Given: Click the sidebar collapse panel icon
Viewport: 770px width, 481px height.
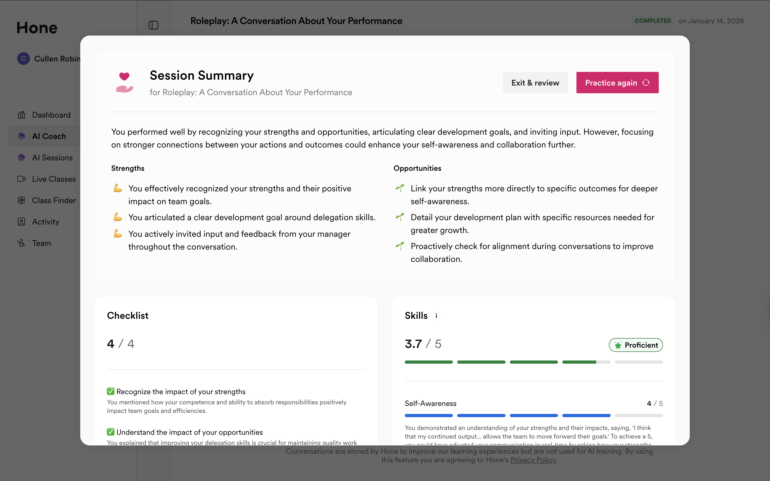Looking at the screenshot, I should (153, 25).
